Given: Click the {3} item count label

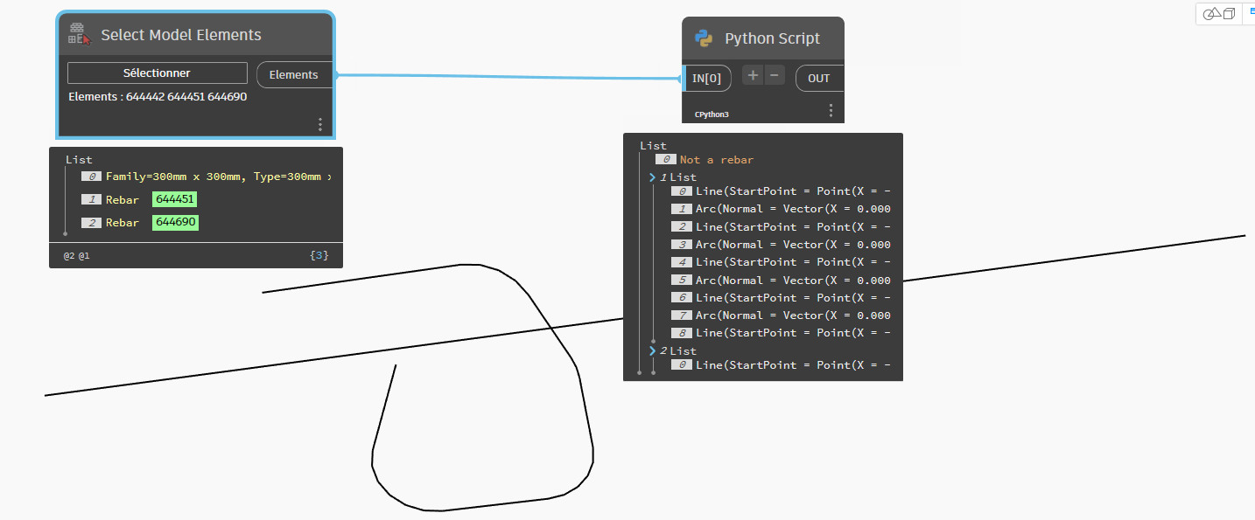Looking at the screenshot, I should 319,256.
